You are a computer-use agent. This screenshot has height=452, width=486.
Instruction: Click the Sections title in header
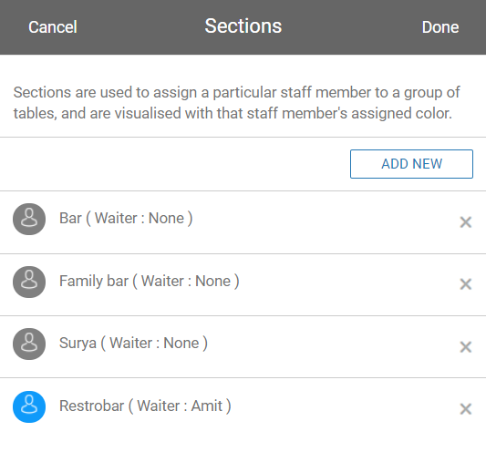tap(243, 26)
